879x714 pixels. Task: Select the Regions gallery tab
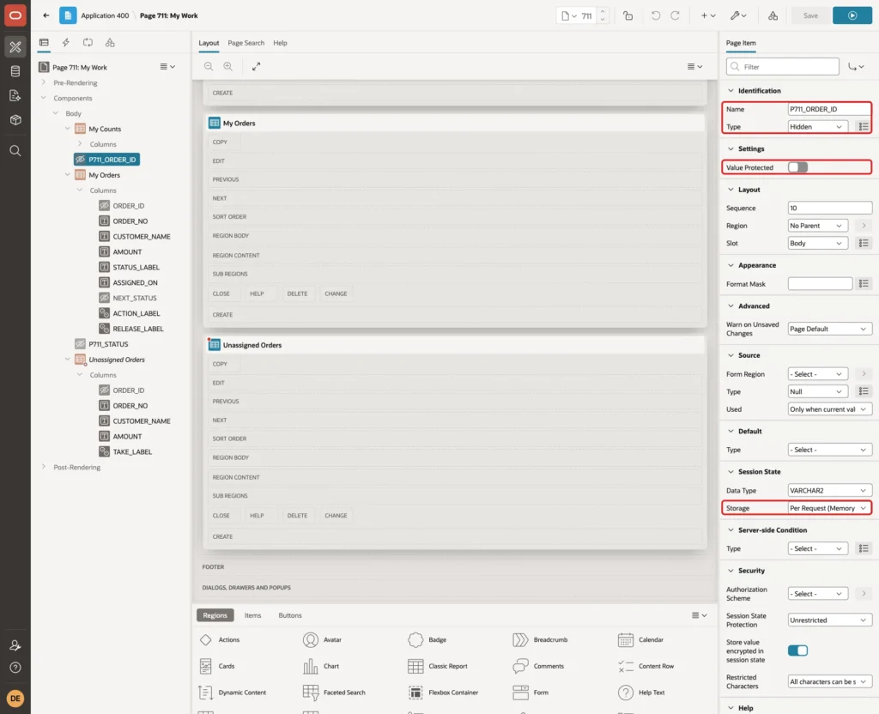[x=215, y=615]
